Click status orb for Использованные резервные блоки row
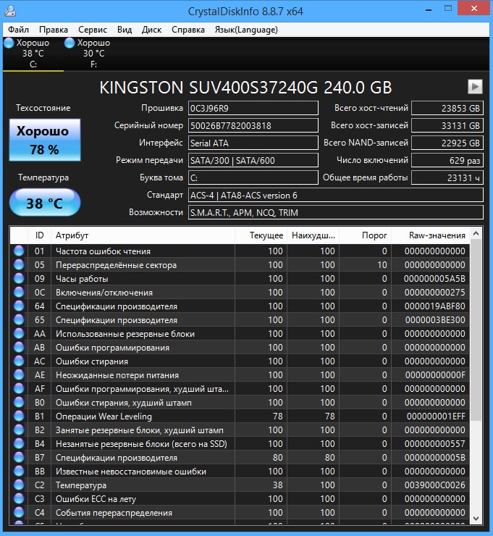The width and height of the screenshot is (493, 536). 19,333
